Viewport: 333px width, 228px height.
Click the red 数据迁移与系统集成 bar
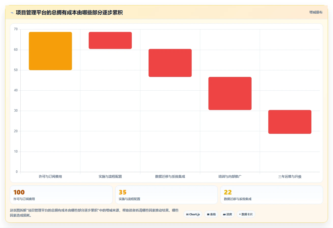coord(170,63)
